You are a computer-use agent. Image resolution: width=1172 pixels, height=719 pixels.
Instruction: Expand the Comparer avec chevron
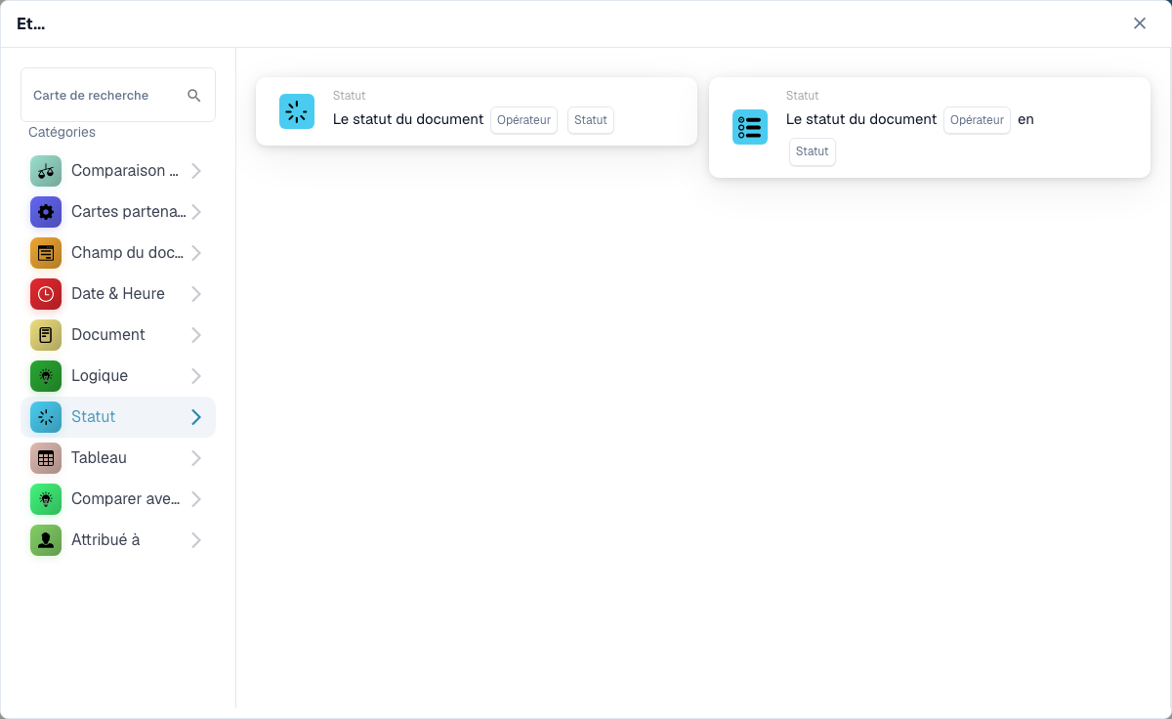tap(196, 499)
